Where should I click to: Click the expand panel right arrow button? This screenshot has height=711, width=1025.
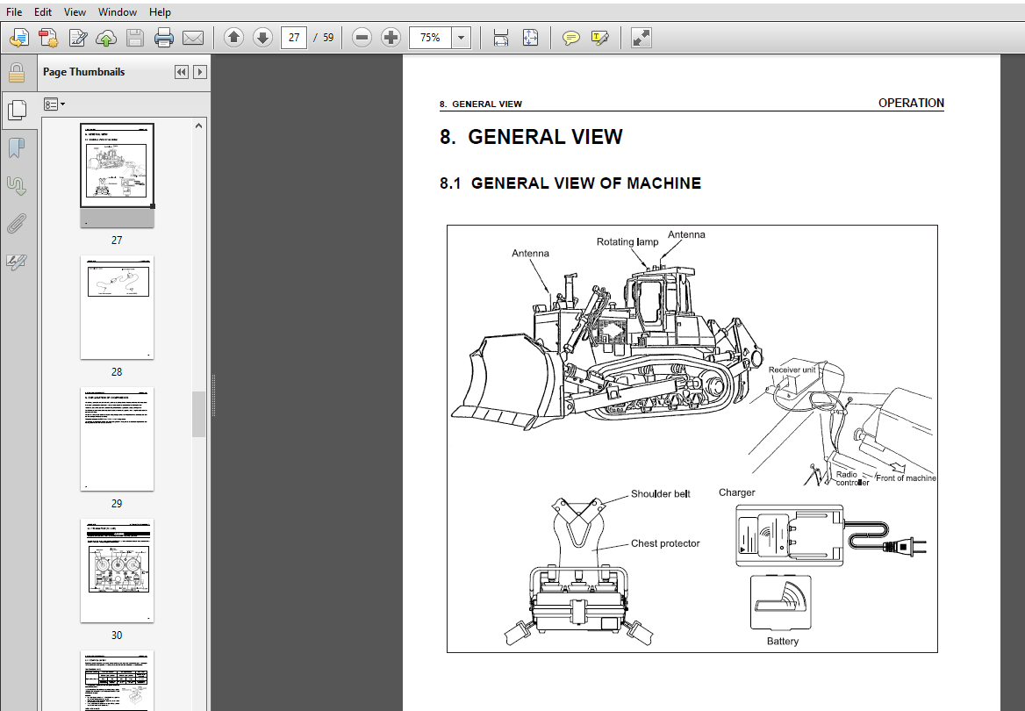(x=200, y=72)
